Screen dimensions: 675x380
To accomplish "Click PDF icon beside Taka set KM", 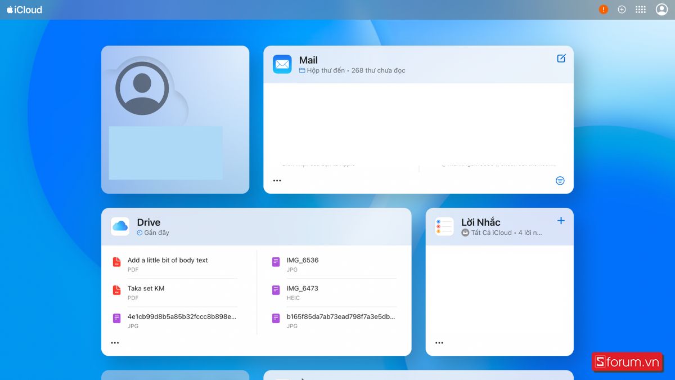I will [116, 290].
